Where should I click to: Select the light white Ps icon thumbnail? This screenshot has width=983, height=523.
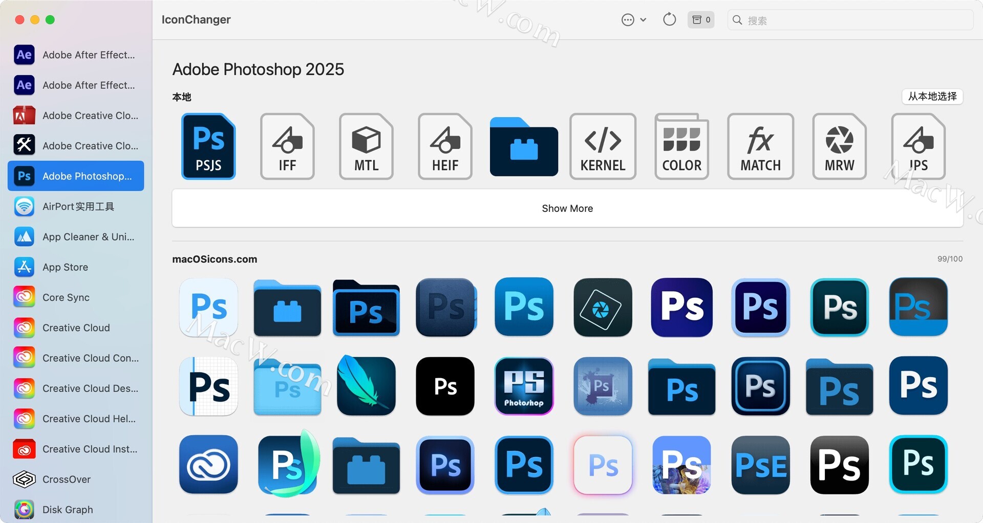tap(208, 307)
